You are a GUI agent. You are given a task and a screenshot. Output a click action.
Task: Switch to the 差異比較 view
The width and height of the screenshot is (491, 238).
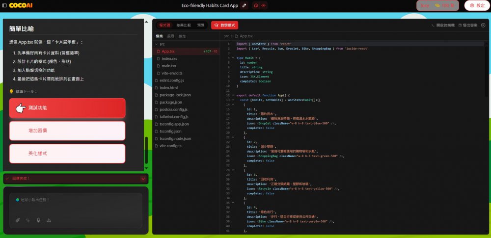click(x=184, y=25)
